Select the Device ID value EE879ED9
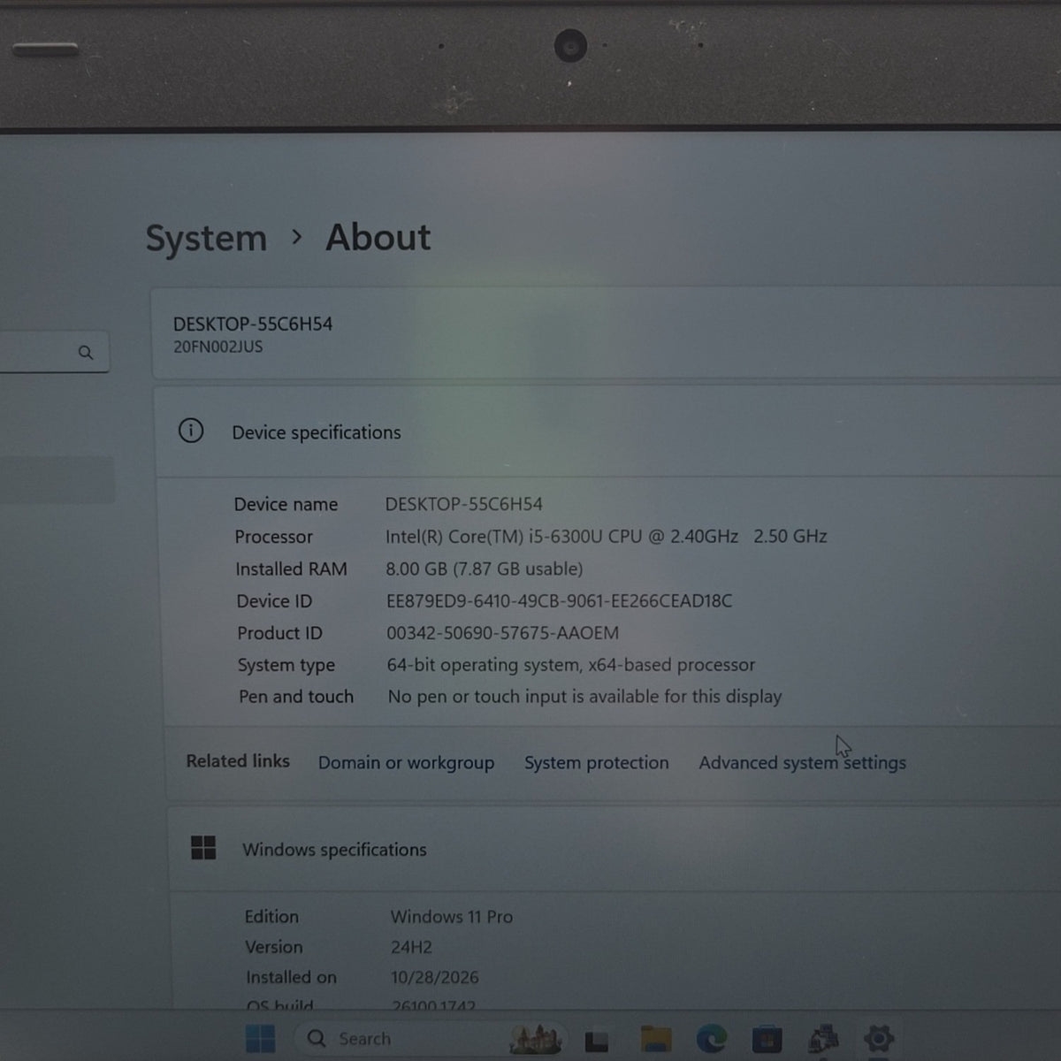The width and height of the screenshot is (1061, 1061). pos(559,601)
